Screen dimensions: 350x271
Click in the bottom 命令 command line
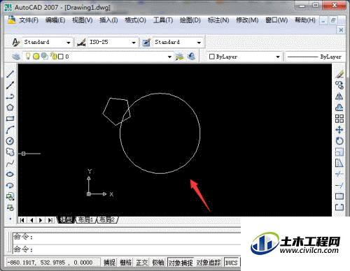(x=127, y=249)
